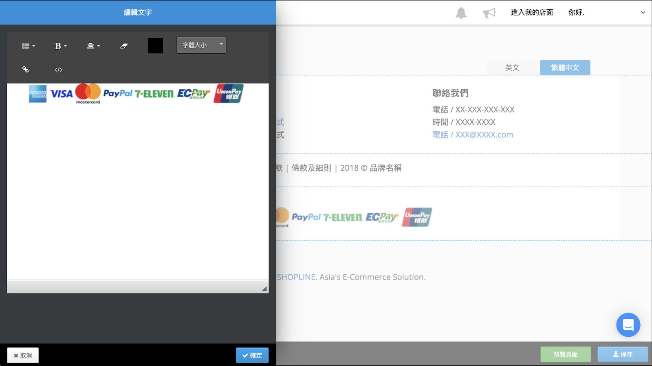Viewport: 652px width, 366px height.
Task: Select the ECPay logo in editor
Action: point(194,94)
